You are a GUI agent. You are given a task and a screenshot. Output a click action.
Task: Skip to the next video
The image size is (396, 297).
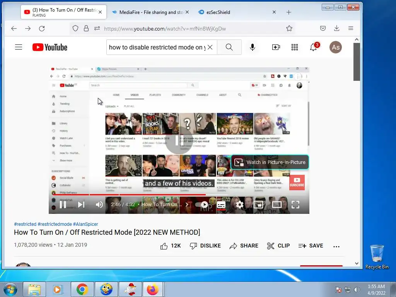(x=81, y=204)
